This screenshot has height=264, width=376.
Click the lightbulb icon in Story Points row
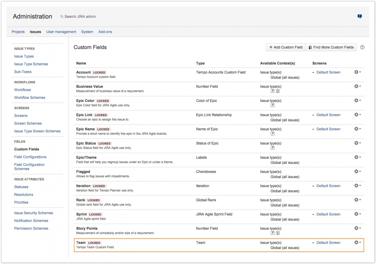278,233
